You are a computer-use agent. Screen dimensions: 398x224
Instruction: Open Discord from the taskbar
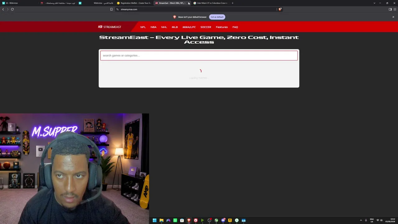point(223,220)
